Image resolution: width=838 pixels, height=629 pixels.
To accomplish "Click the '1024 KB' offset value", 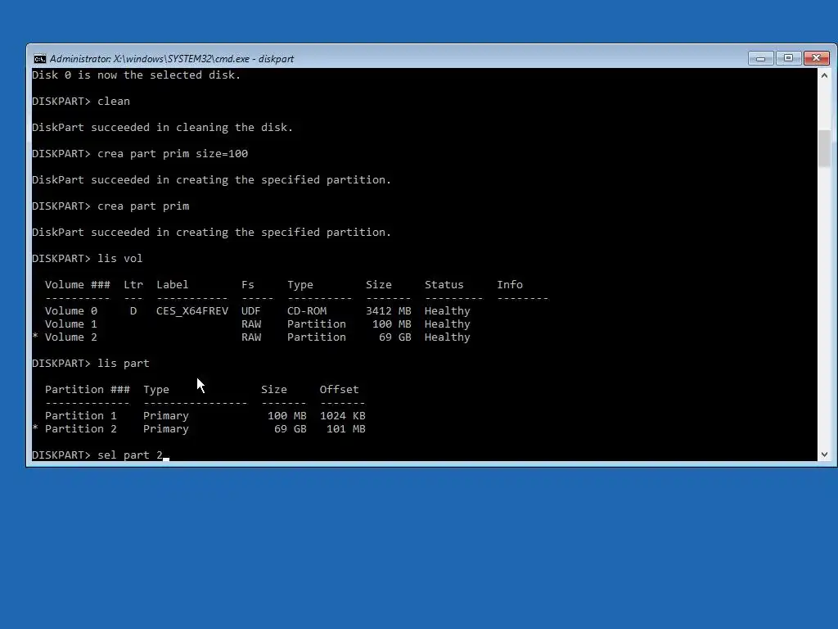I will [343, 415].
